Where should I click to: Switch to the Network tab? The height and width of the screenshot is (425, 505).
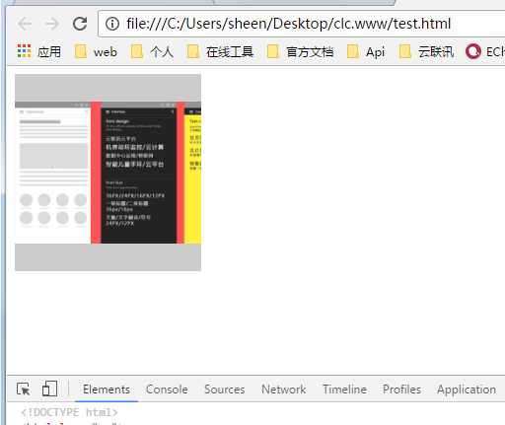pyautogui.click(x=283, y=390)
